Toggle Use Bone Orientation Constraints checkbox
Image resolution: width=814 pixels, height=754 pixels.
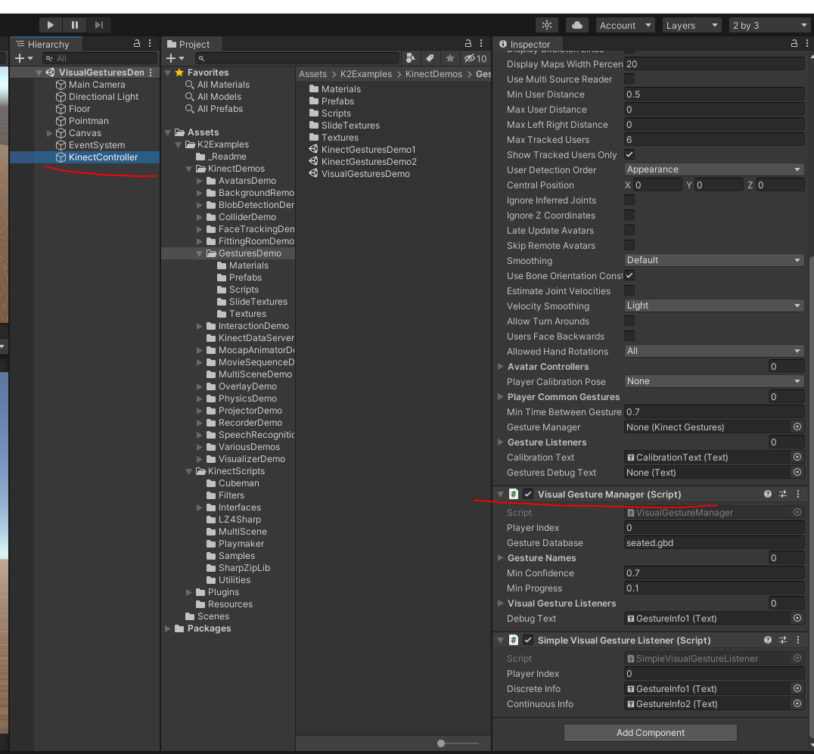coord(629,275)
